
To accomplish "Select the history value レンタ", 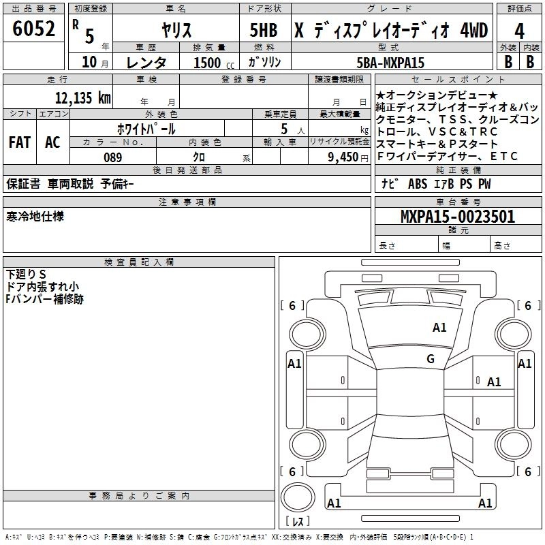I will 146,63.
